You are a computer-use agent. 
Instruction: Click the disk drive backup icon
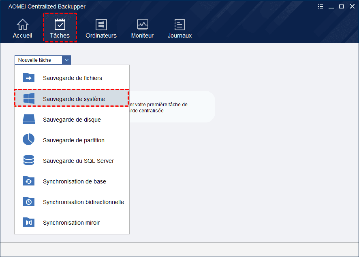click(29, 119)
